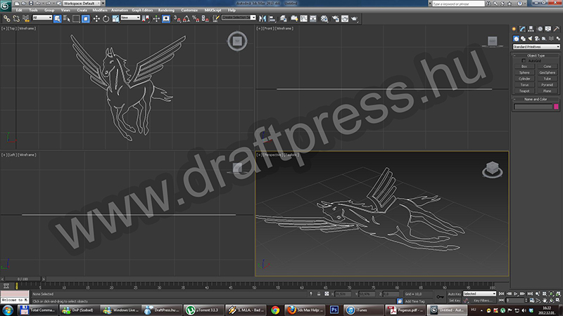Choose the Rectangular Selection Region icon

click(x=76, y=19)
